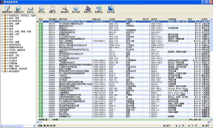Select S-农业科学 category in tree
The width and height of the screenshot is (213, 128).
pyautogui.click(x=12, y=58)
